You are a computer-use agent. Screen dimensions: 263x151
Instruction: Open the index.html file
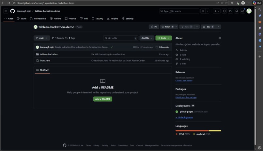coord(45,60)
